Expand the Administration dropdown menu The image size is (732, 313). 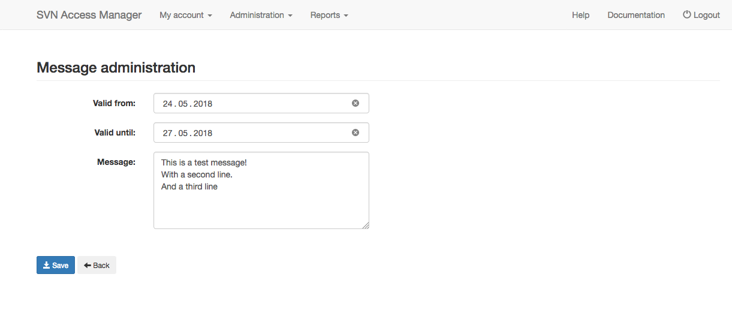coord(261,15)
